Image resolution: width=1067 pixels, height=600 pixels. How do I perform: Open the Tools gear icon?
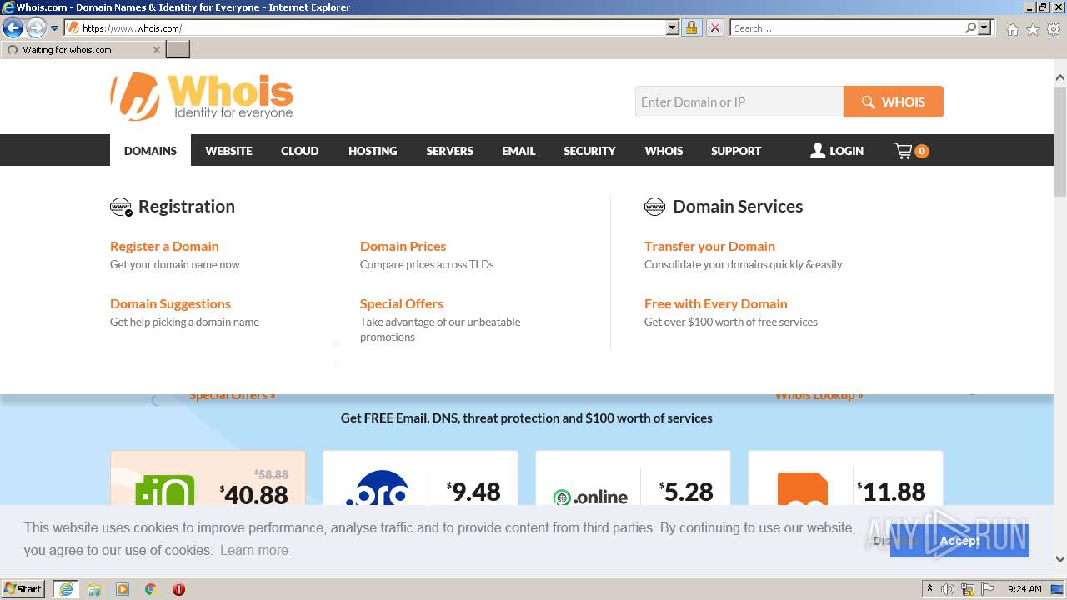coord(1054,29)
